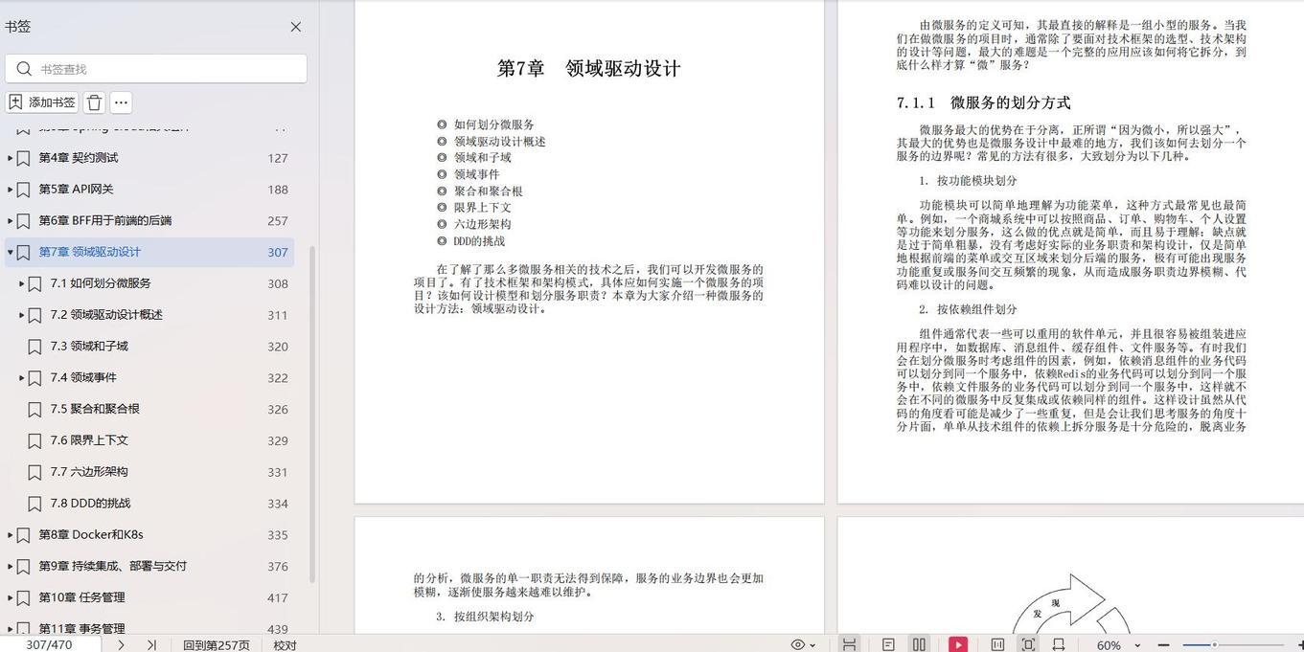Open bookmark 7.3 领域和子域
Viewport: 1304px width, 652px height.
pos(89,347)
